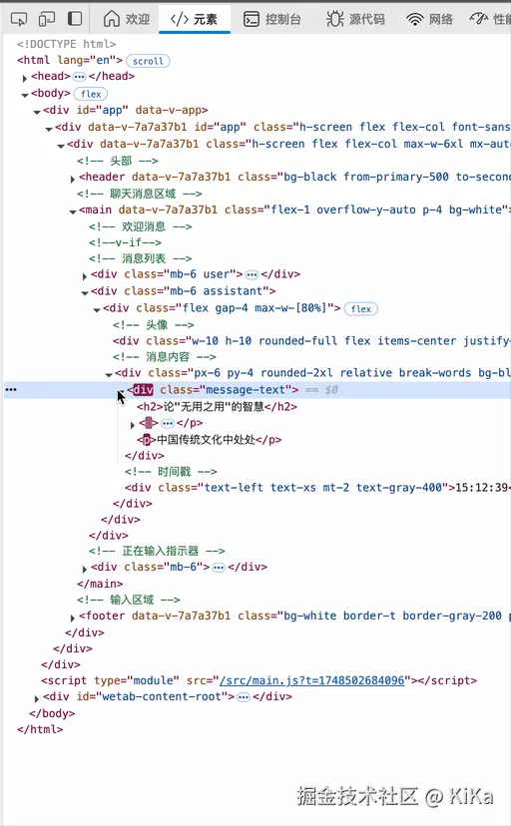Image resolution: width=511 pixels, height=826 pixels.
Task: Click the flex badge beside body
Action: 91,94
